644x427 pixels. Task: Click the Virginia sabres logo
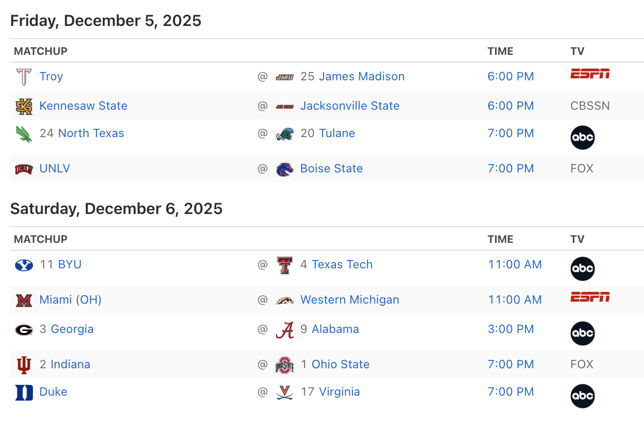tap(284, 392)
